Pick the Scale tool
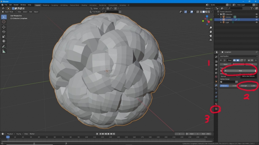Screen dimensions: 259x145 (4, 37)
